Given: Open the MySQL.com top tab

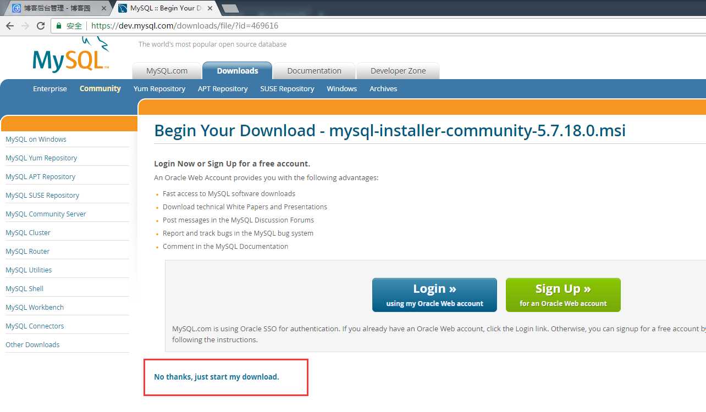Looking at the screenshot, I should click(x=167, y=71).
